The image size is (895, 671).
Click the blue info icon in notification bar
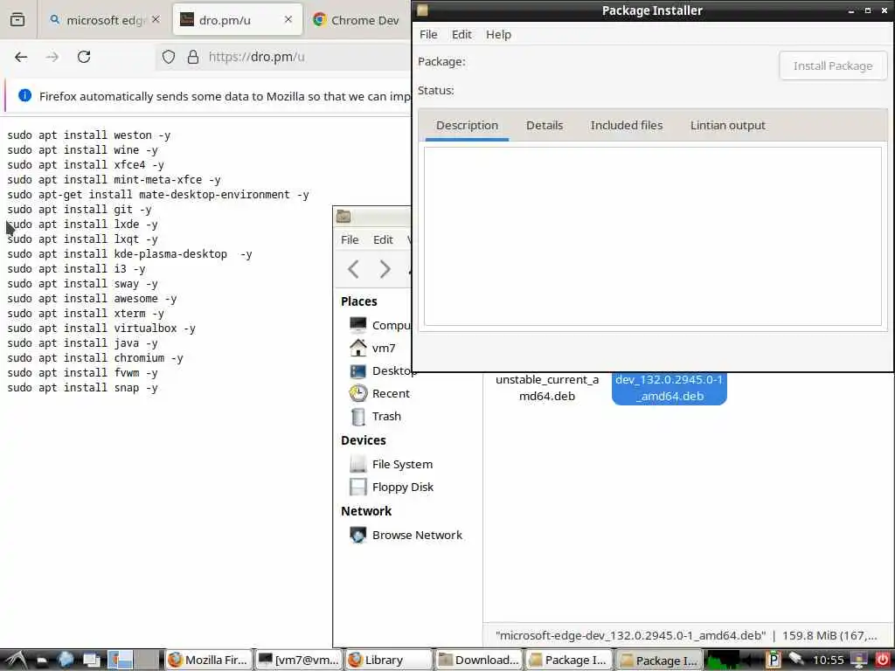[x=24, y=95]
